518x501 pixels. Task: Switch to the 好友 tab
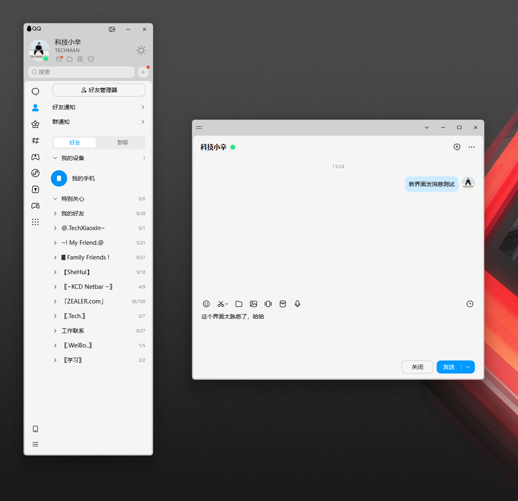tap(75, 143)
